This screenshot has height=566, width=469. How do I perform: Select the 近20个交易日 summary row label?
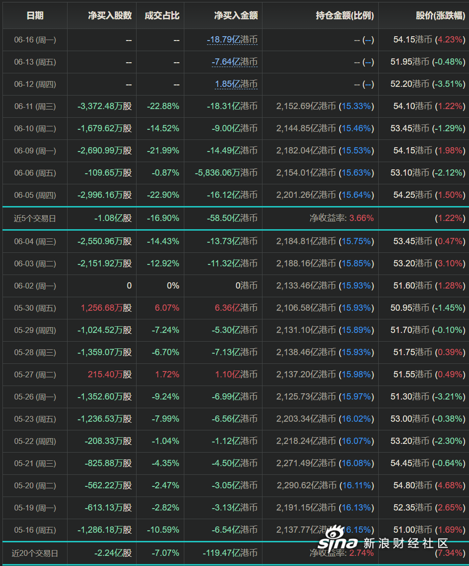35,553
